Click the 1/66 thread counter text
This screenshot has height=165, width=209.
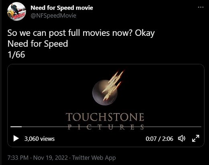(16, 55)
